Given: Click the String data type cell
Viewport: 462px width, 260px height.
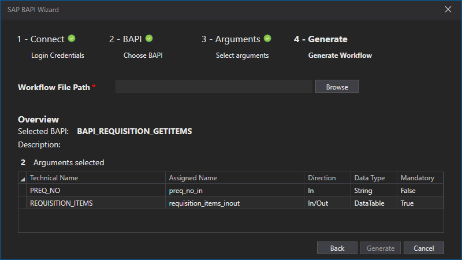Looking at the screenshot, I should [x=374, y=191].
